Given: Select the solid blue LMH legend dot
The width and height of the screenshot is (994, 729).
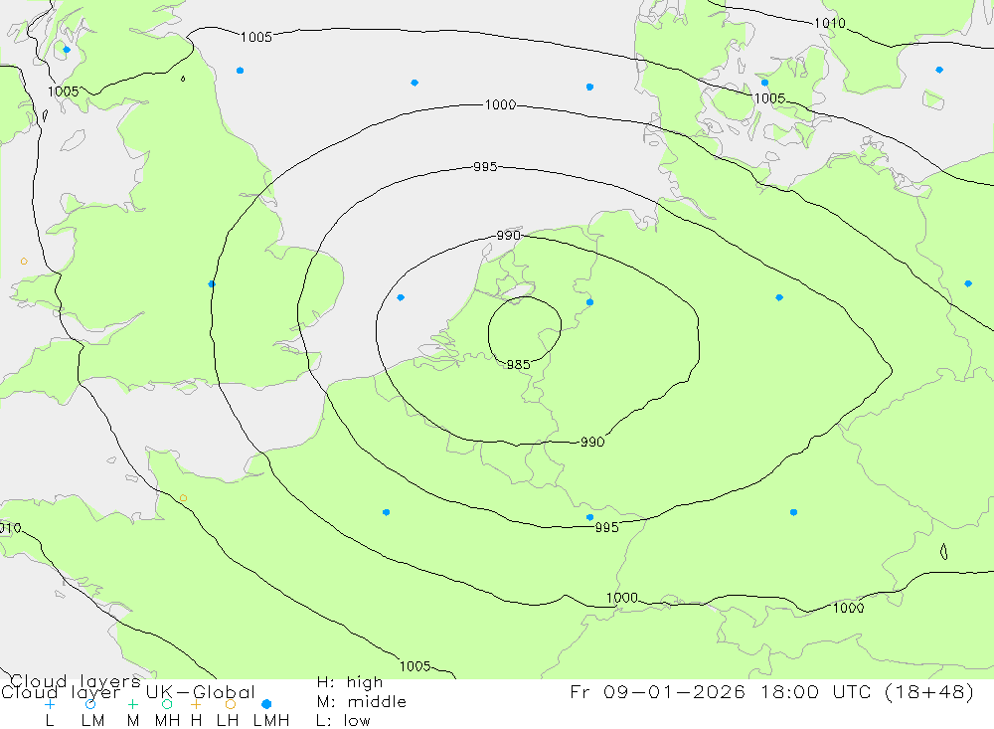Looking at the screenshot, I should [266, 704].
